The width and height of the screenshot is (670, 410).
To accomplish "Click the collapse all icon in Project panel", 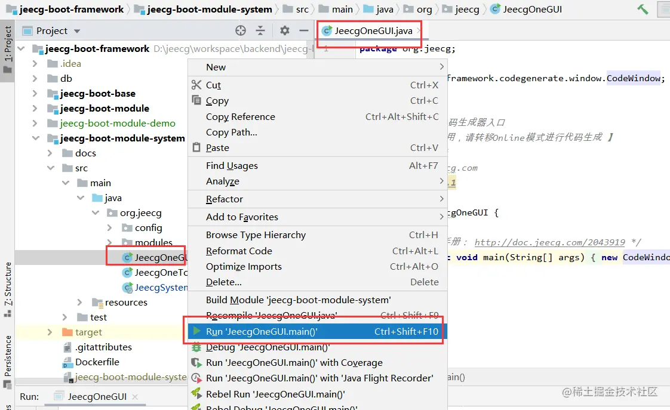I will point(260,30).
